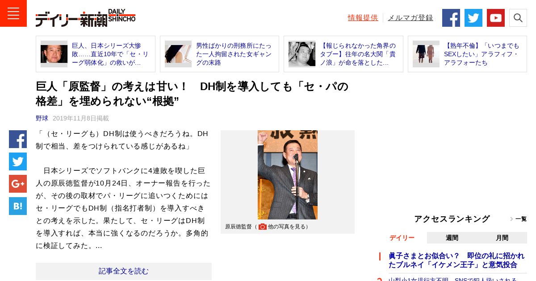Open the 角界のタブー 貴ノ浪 related article
Viewport: 536px width, 281px height.
pyautogui.click(x=359, y=54)
